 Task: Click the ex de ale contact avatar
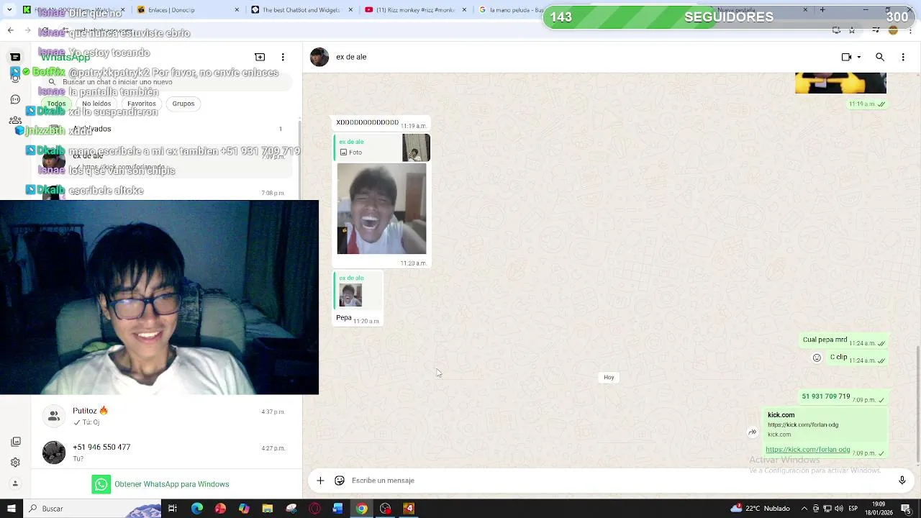319,57
